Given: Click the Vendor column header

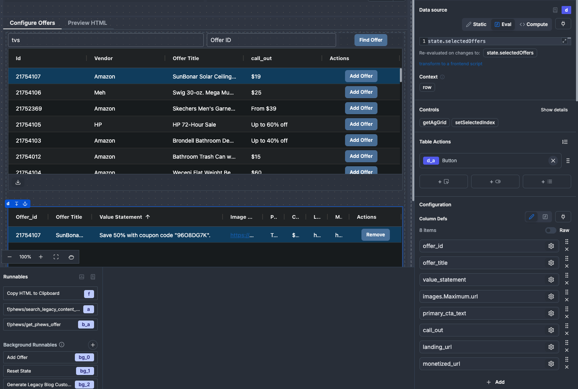Looking at the screenshot, I should point(103,58).
